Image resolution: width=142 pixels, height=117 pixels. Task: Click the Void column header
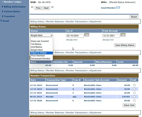[x=134, y=80]
